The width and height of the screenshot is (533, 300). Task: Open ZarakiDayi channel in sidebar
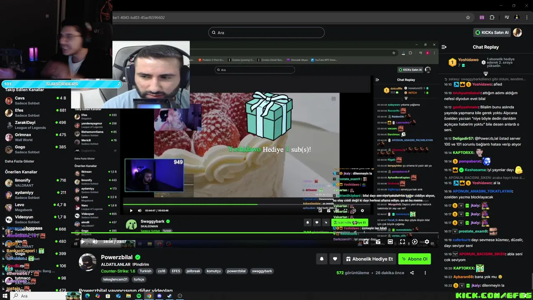point(35,125)
